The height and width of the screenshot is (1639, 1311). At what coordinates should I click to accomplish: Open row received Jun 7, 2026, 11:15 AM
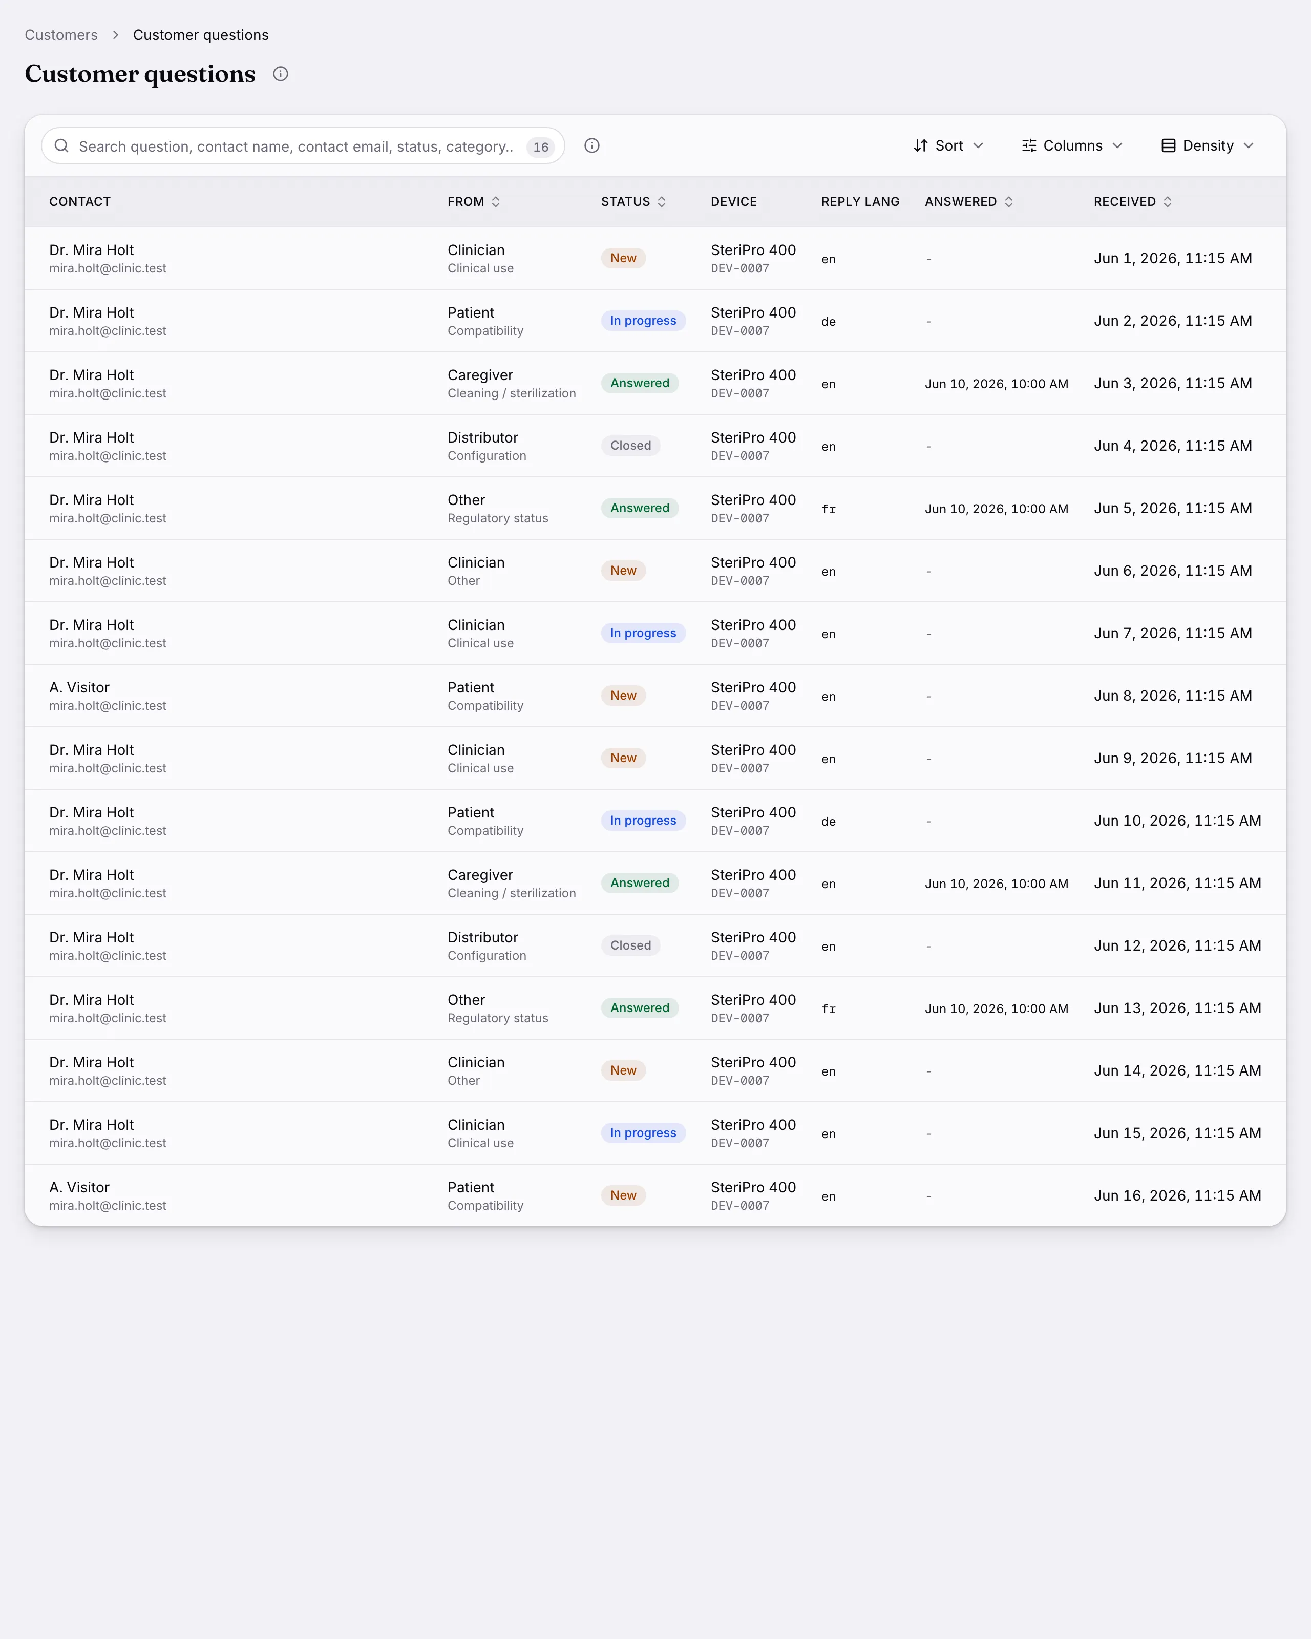655,633
